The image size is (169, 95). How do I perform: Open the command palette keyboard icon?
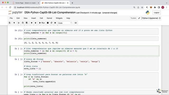tap(76, 23)
